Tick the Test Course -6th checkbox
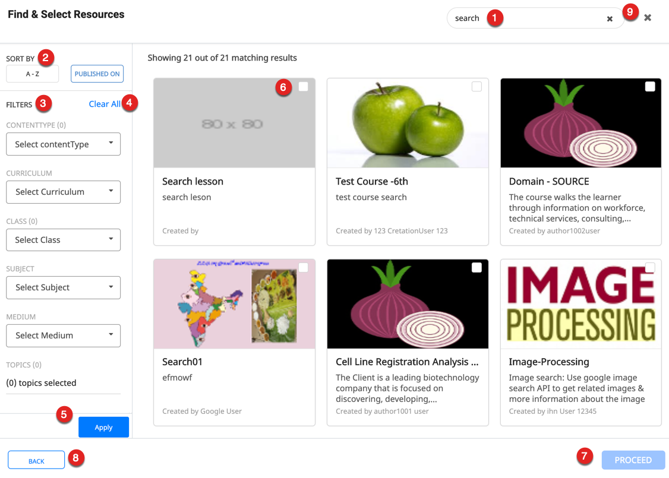Screen dimensions: 669x478 coord(476,87)
